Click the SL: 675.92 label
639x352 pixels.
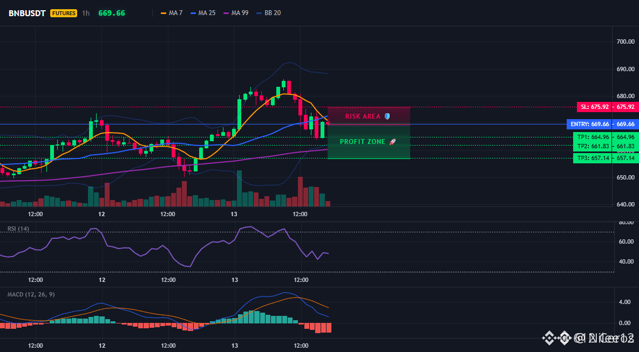point(595,107)
